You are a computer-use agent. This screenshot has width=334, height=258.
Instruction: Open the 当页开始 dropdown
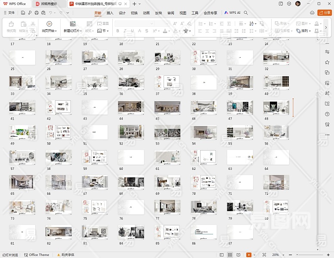pos(50,31)
